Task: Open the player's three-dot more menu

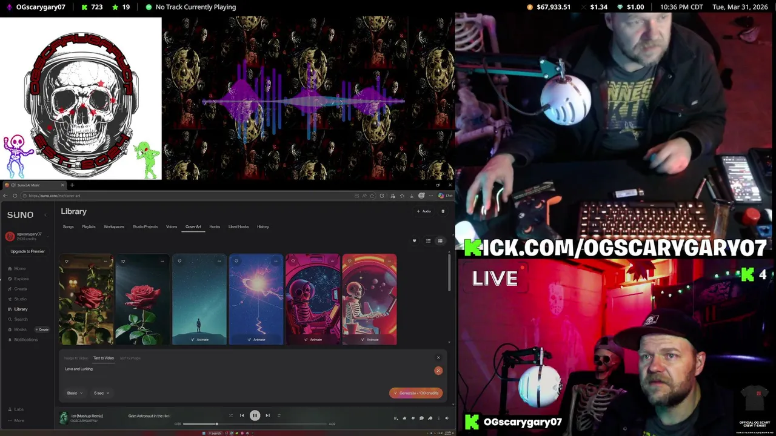Action: (x=438, y=418)
